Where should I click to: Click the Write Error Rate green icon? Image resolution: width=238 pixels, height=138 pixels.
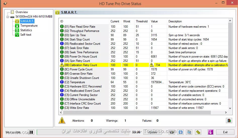[62, 108]
